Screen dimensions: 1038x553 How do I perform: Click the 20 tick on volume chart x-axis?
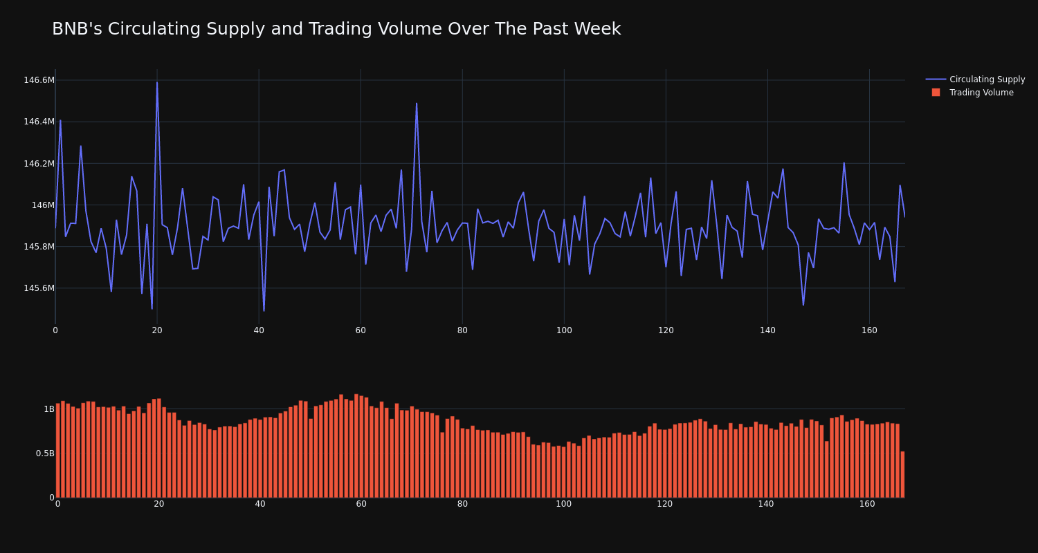pyautogui.click(x=159, y=504)
